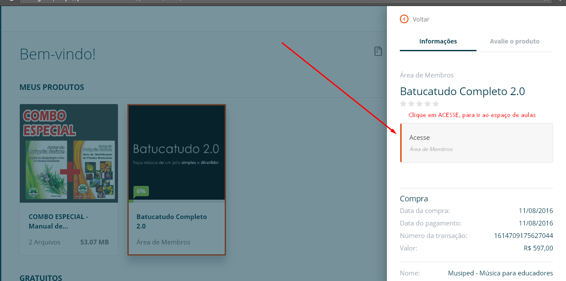
Task: Open the COMBO ESPECIAL cover thumbnail
Action: click(69, 153)
